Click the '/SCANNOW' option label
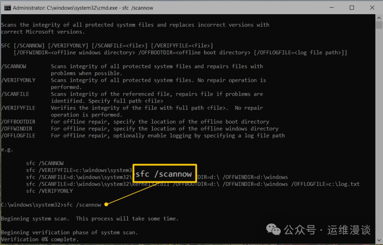This screenshot has width=383, height=245. coord(14,66)
